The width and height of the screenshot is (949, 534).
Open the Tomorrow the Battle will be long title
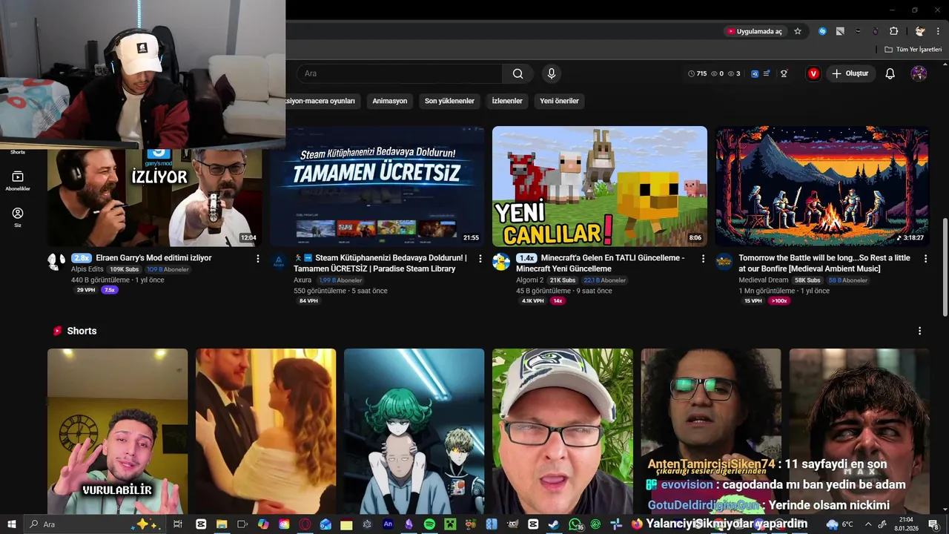coord(824,263)
